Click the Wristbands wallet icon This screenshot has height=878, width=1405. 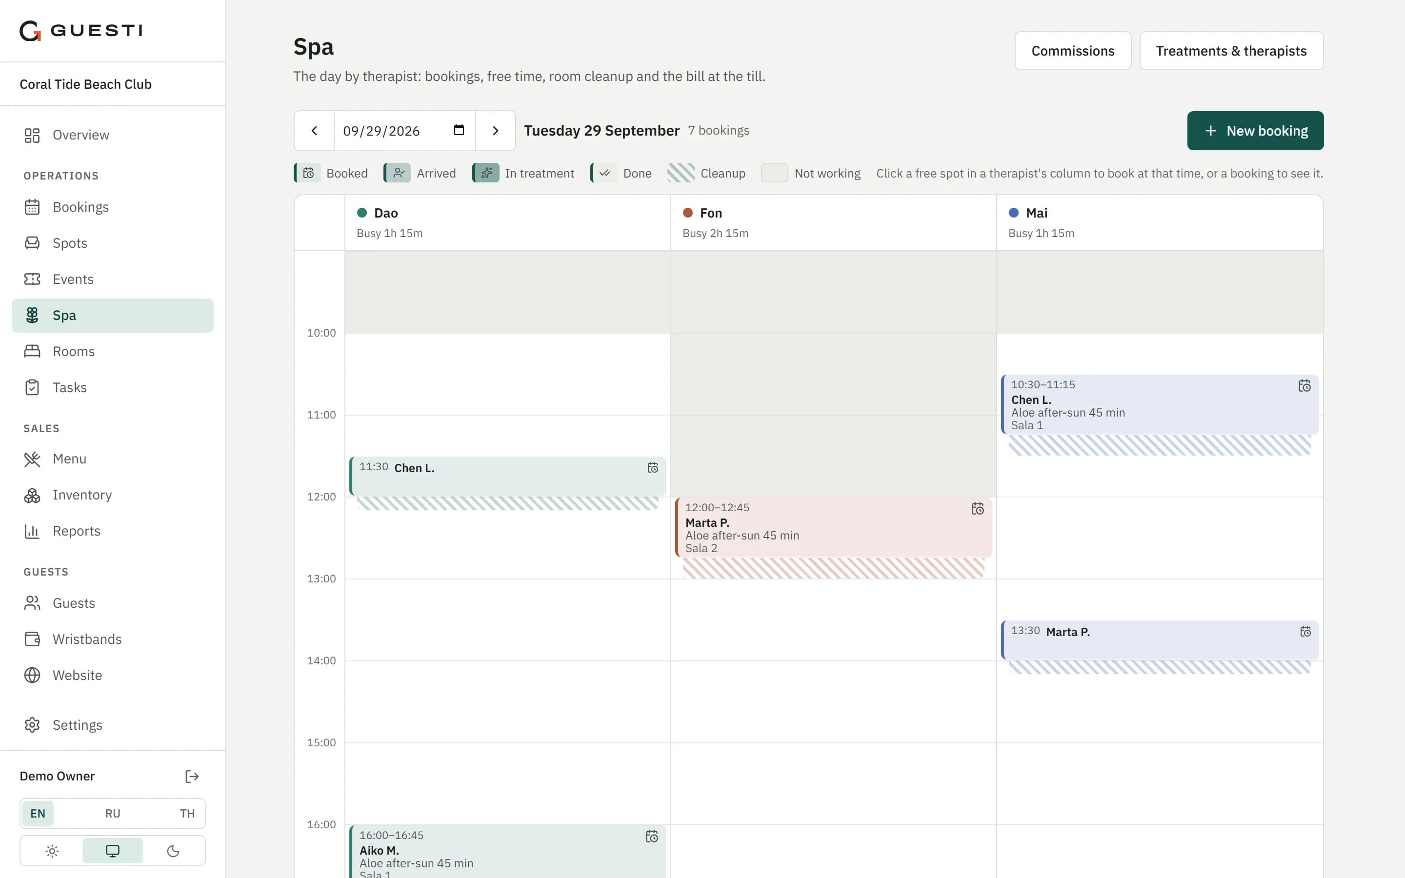(x=32, y=639)
